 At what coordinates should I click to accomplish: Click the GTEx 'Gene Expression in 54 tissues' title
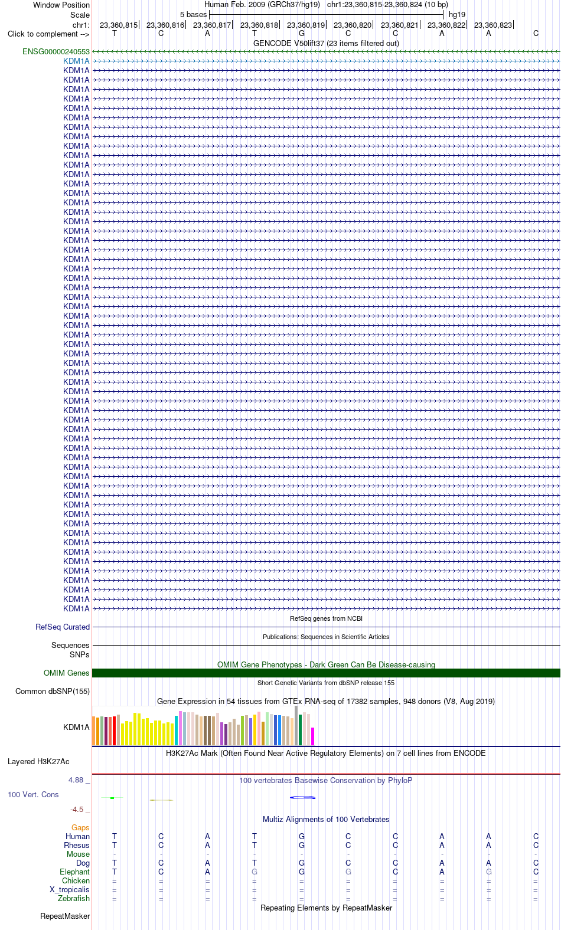[326, 702]
